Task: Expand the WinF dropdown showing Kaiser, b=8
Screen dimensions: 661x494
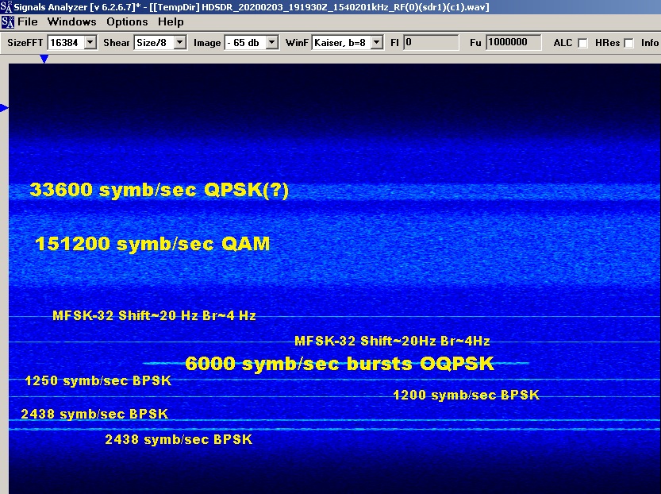Action: coord(377,43)
